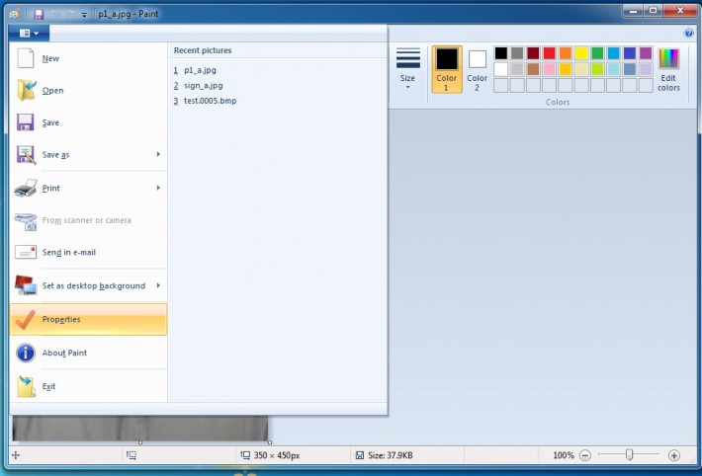Choose New from the file menu
This screenshot has width=702, height=476.
point(88,58)
